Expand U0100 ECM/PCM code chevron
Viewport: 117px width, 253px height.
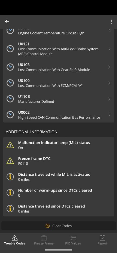(109, 83)
